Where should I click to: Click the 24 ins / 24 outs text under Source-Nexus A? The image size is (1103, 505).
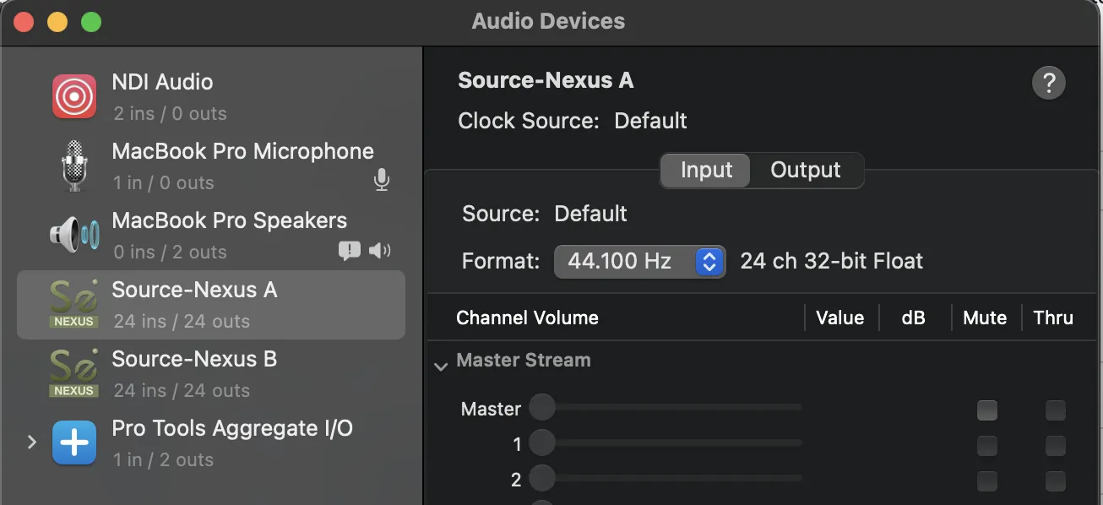[x=182, y=321]
